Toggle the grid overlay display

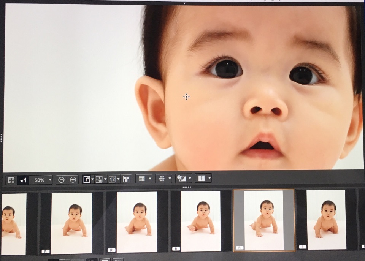(142, 179)
